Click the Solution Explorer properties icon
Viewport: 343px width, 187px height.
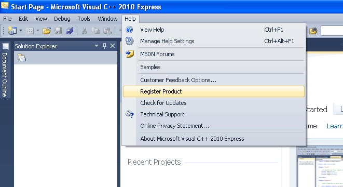click(x=22, y=58)
